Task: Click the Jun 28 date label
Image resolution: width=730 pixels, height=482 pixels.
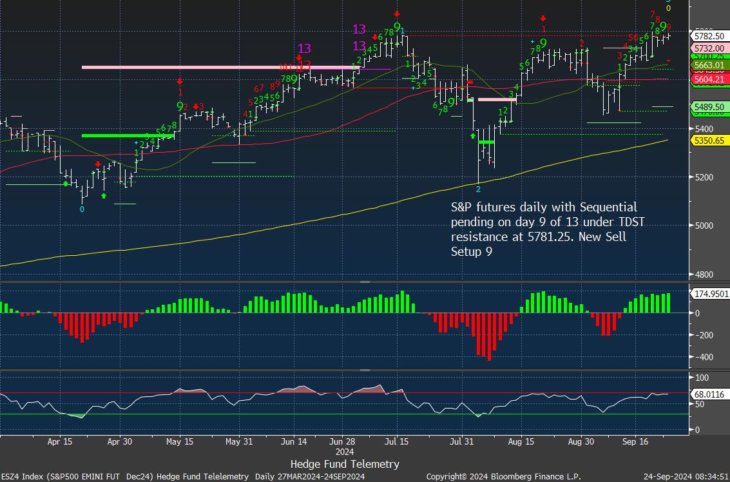Action: click(342, 442)
